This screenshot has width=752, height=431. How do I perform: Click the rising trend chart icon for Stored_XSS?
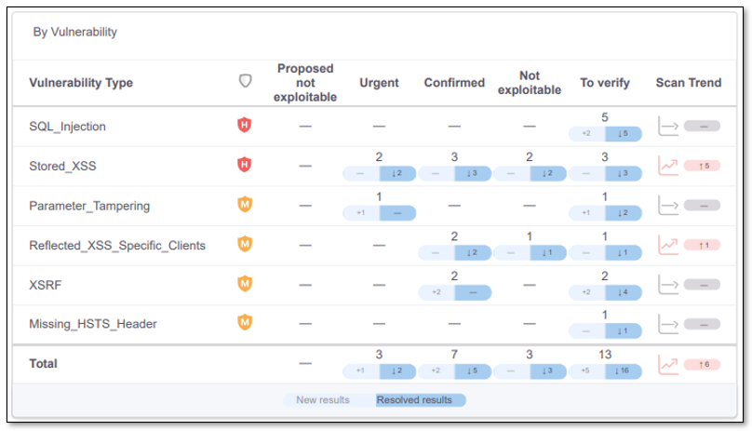pos(668,166)
